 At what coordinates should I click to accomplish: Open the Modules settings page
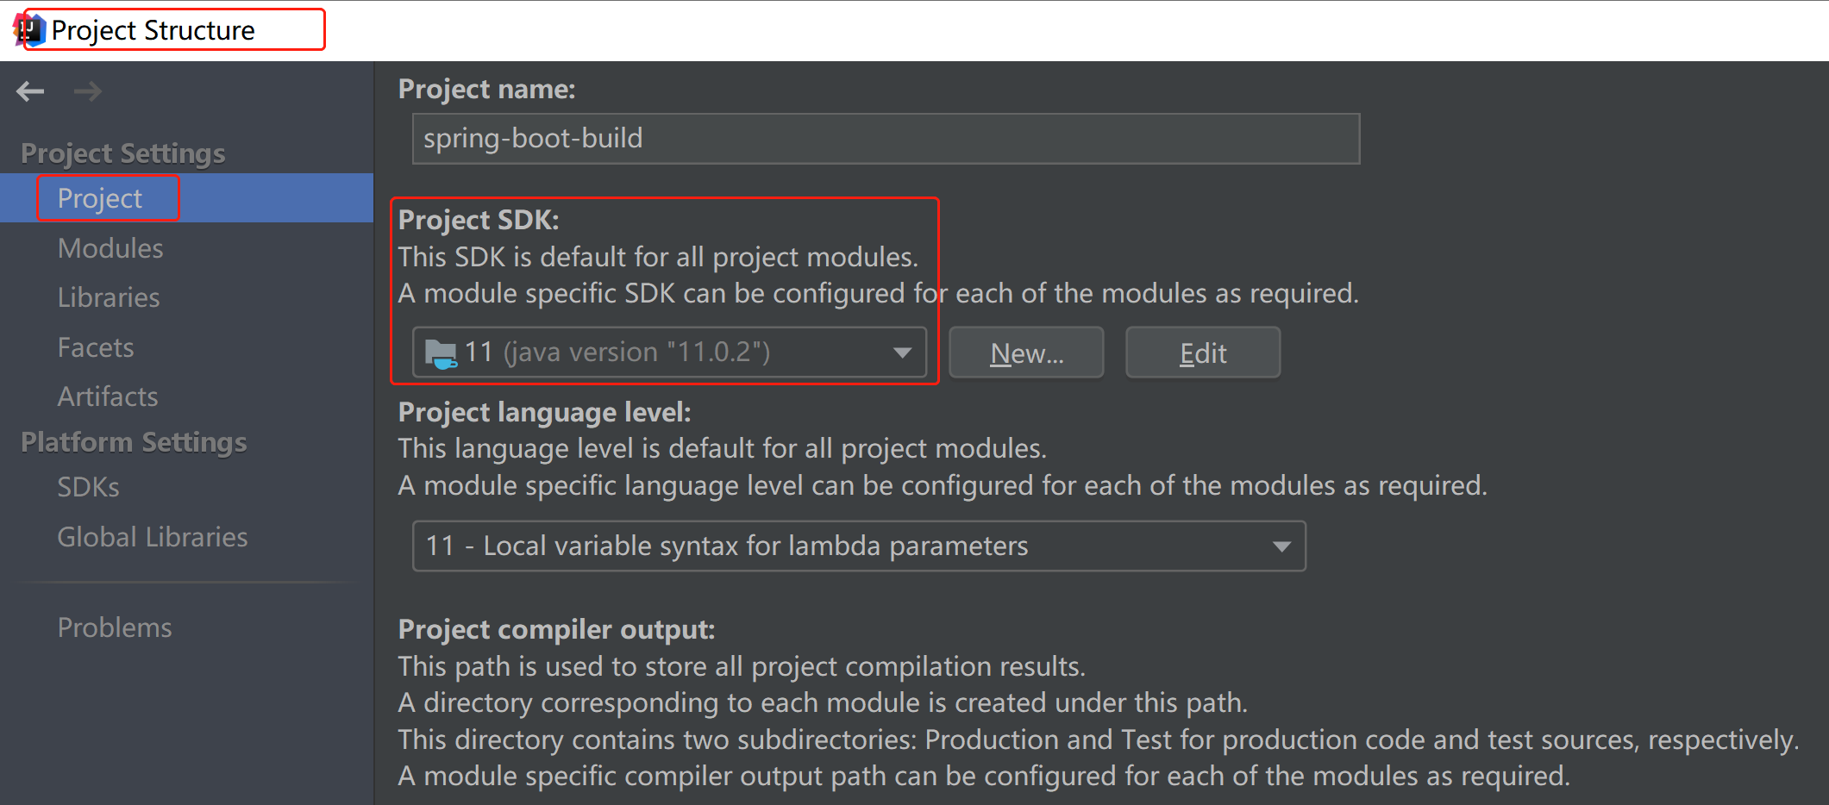point(110,247)
